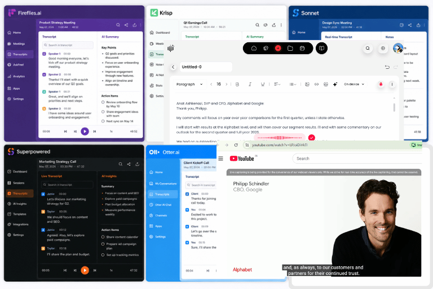Click the export icon in Fireflies.ai header

coord(135,25)
